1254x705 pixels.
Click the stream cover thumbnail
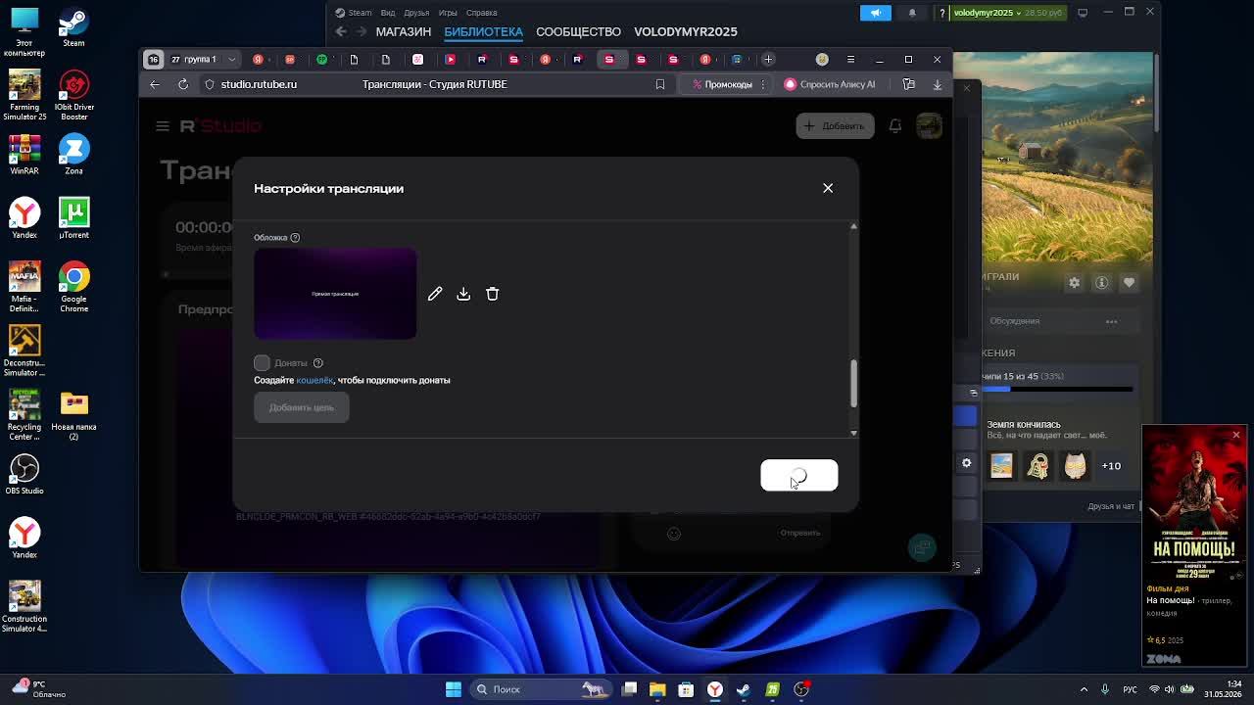coord(335,294)
